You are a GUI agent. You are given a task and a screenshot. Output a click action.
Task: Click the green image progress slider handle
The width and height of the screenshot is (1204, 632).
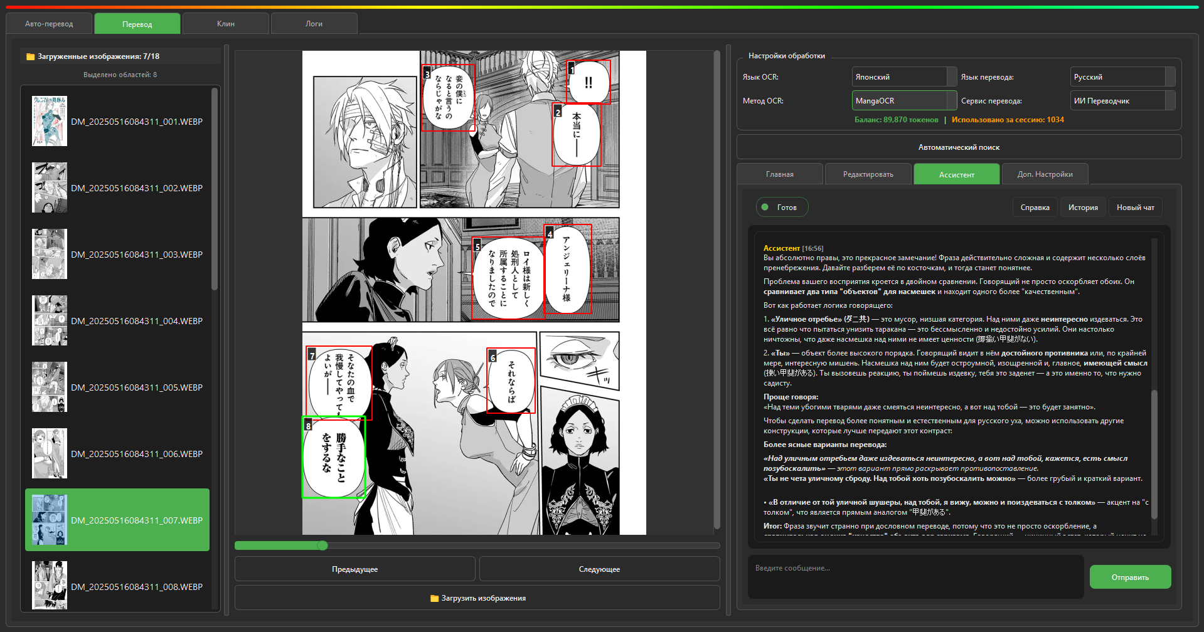[x=322, y=545]
